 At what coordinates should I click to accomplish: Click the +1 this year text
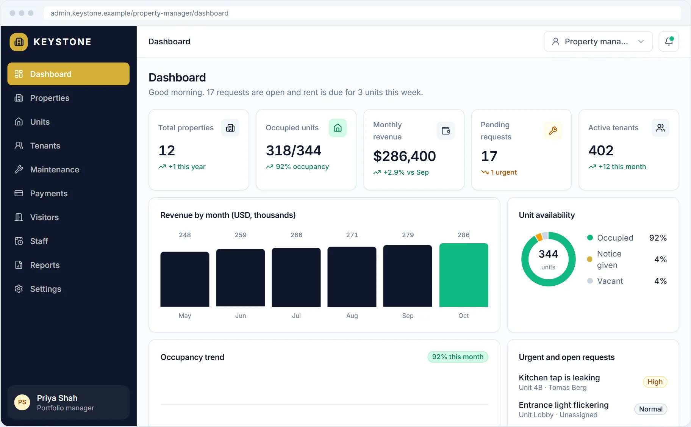coord(187,167)
